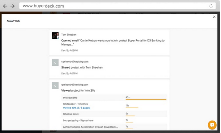
Task: Click the Tom Sheehan name label
Action: pyautogui.click(x=69, y=35)
